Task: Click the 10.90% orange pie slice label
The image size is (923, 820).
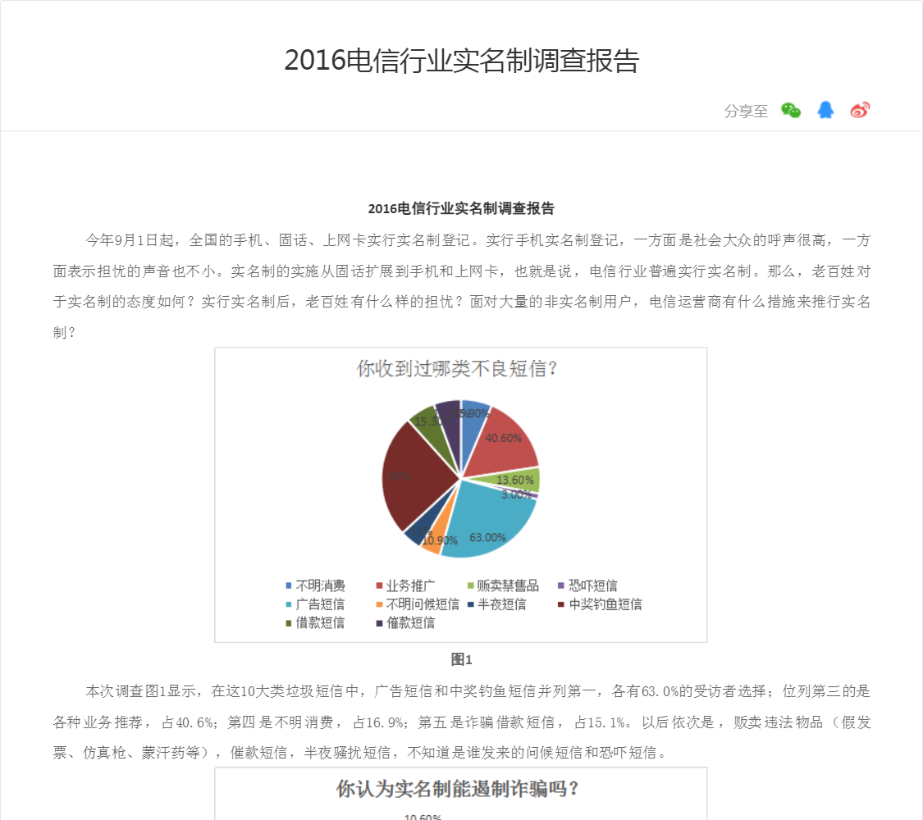Action: pos(440,540)
